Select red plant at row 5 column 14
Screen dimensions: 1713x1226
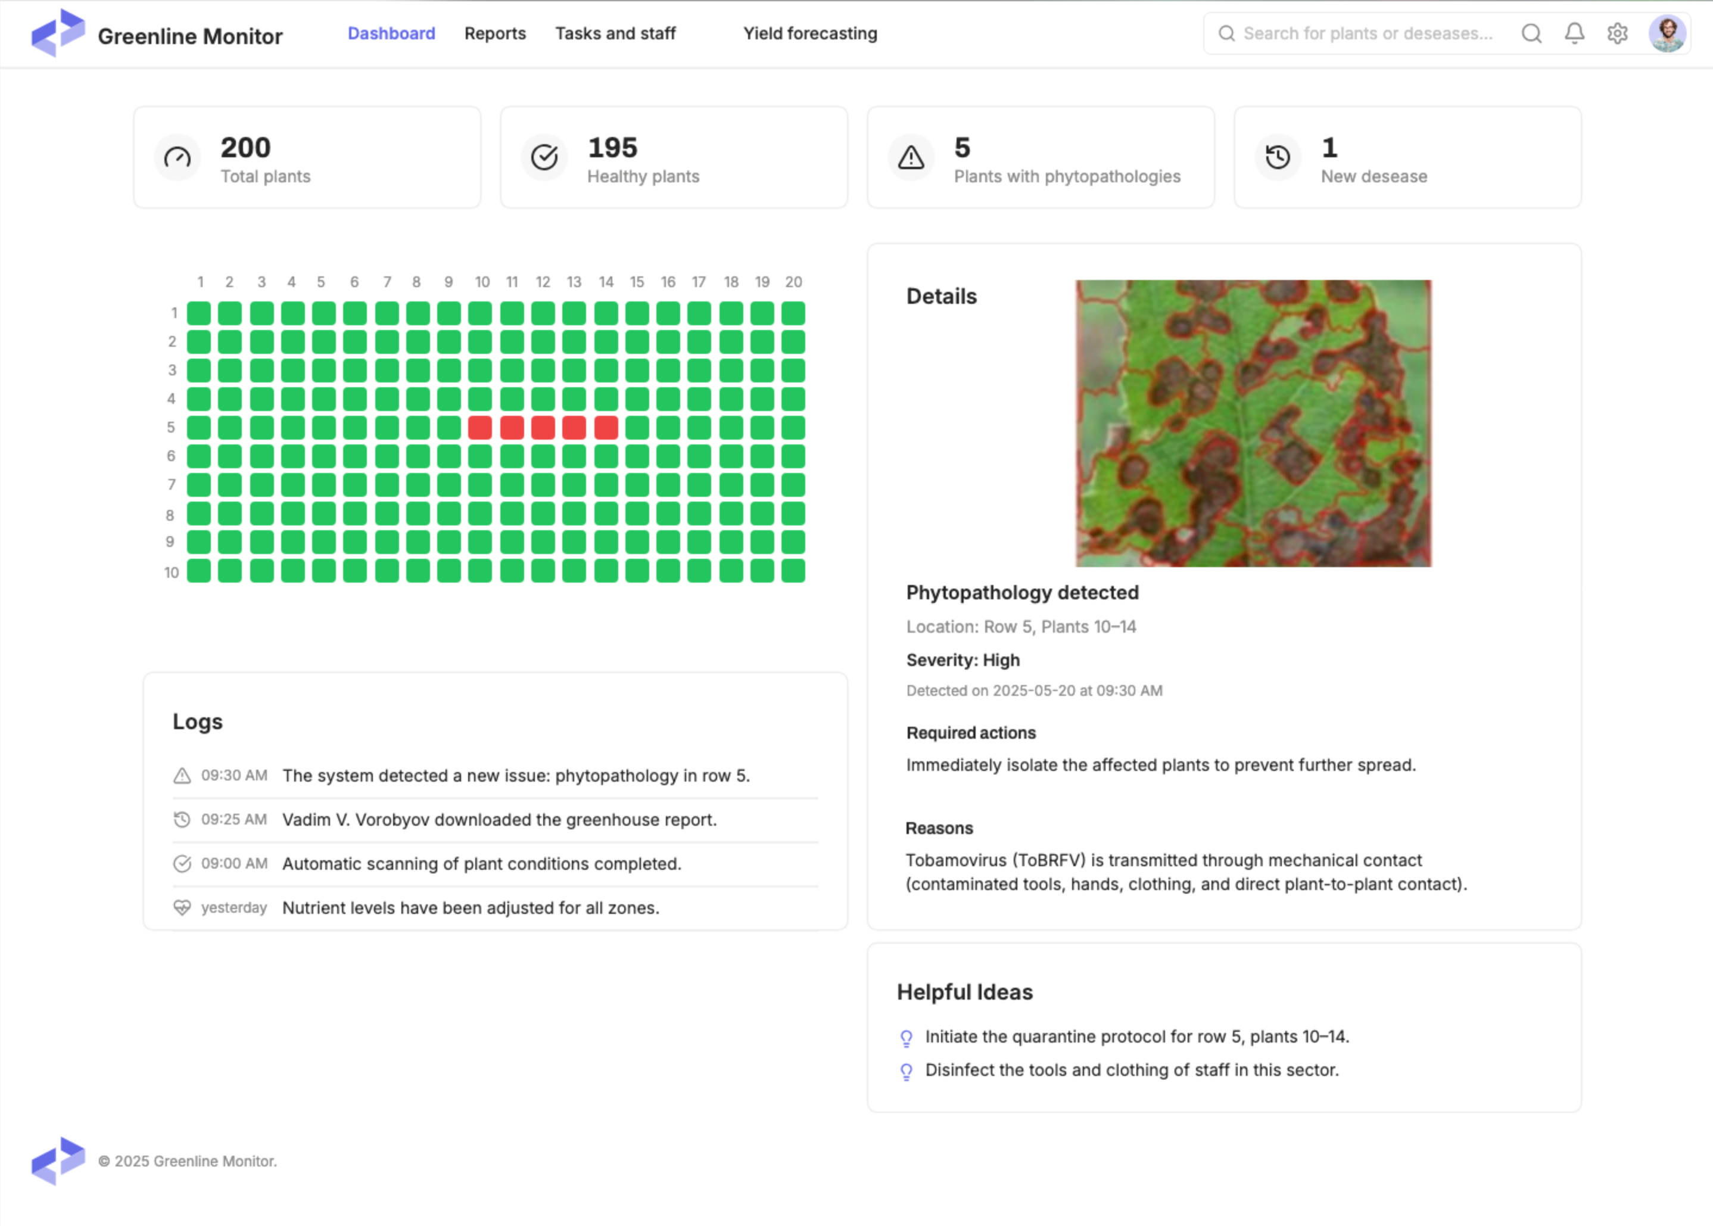coord(606,427)
